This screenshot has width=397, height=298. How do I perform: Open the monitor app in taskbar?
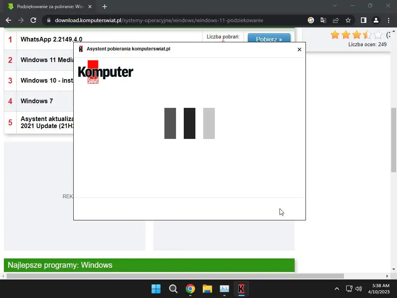coord(224,289)
